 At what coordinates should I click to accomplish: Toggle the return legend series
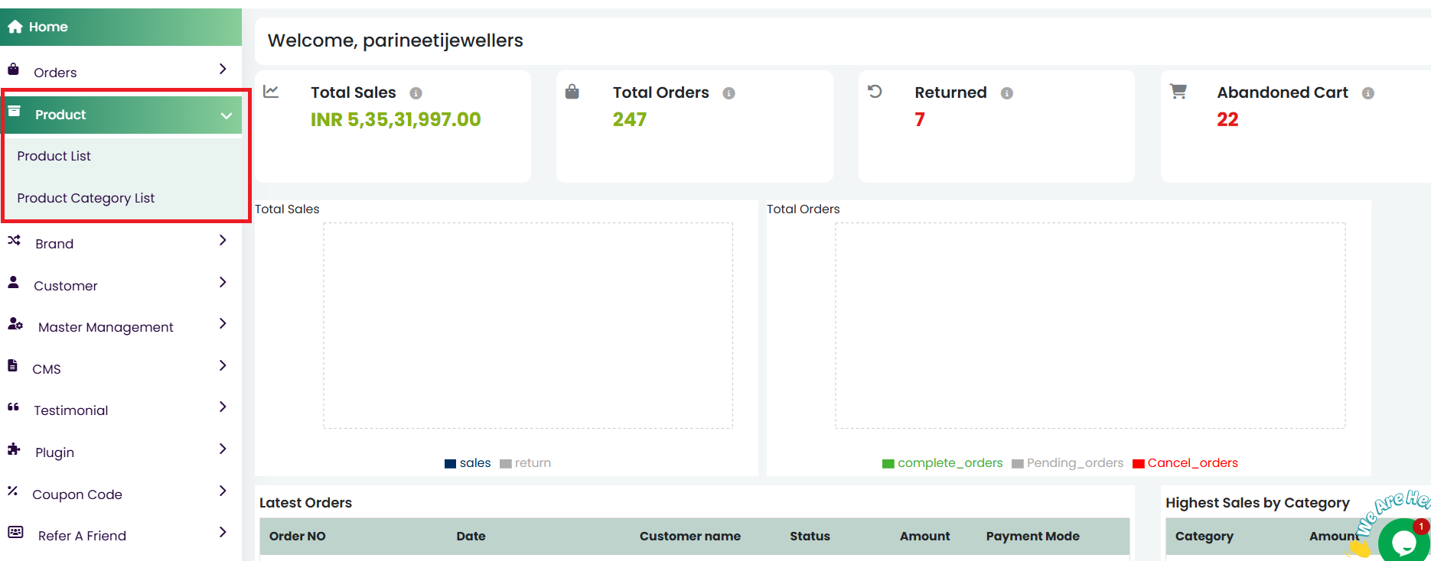tap(526, 463)
